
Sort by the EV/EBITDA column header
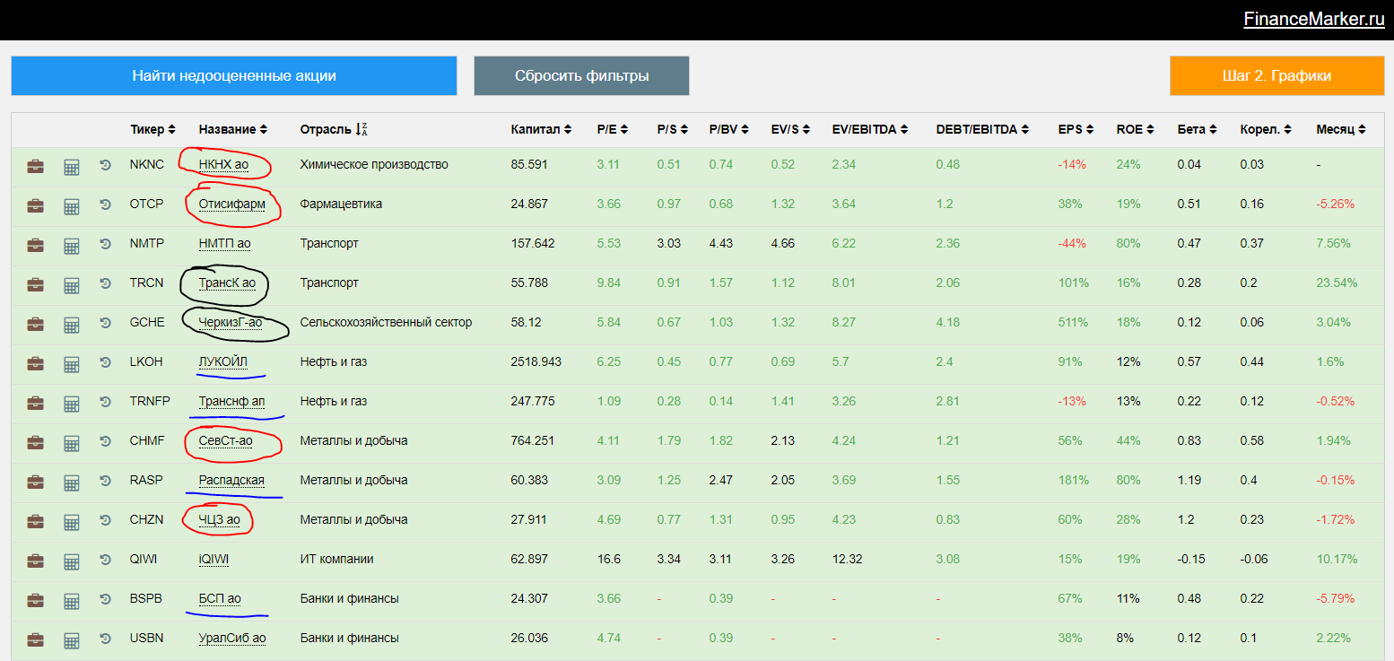[868, 129]
